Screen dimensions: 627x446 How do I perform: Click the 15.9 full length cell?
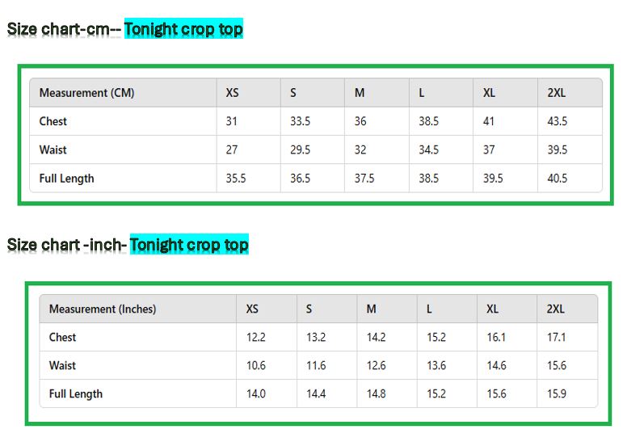click(x=557, y=393)
